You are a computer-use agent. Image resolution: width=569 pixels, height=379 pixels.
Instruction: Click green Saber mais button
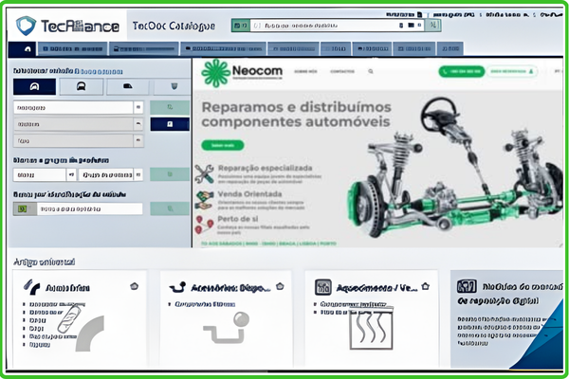[223, 145]
